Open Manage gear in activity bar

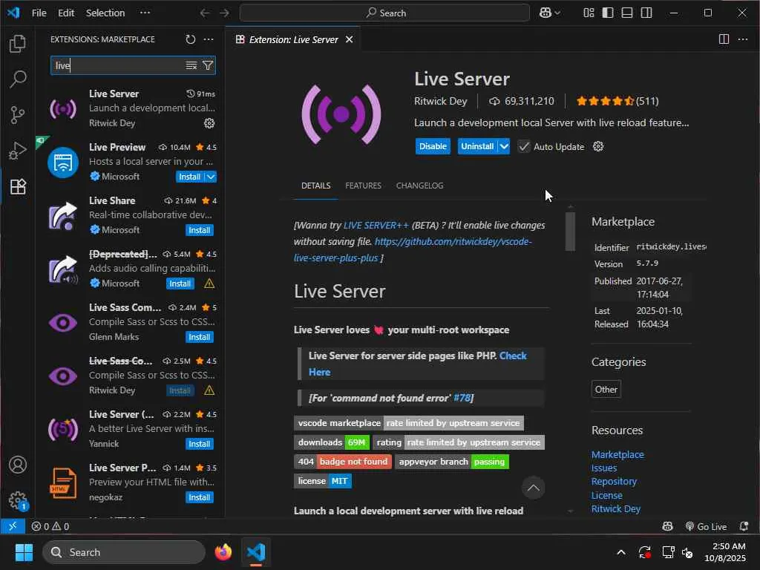(18, 500)
